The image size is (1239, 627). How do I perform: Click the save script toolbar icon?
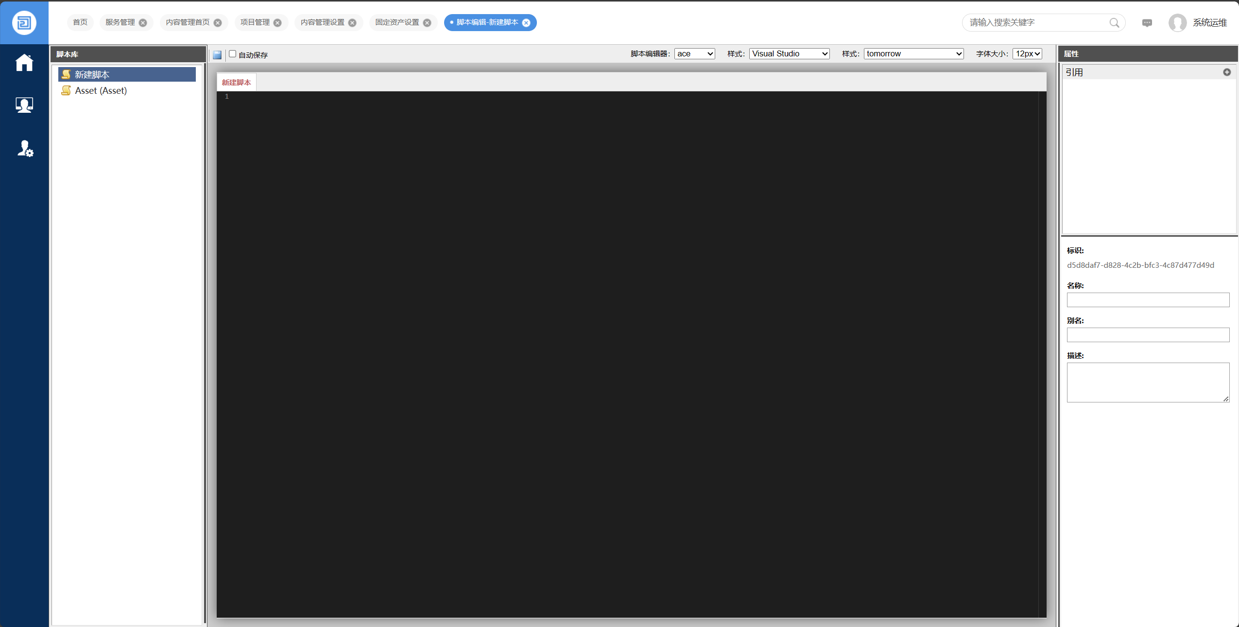pyautogui.click(x=217, y=55)
